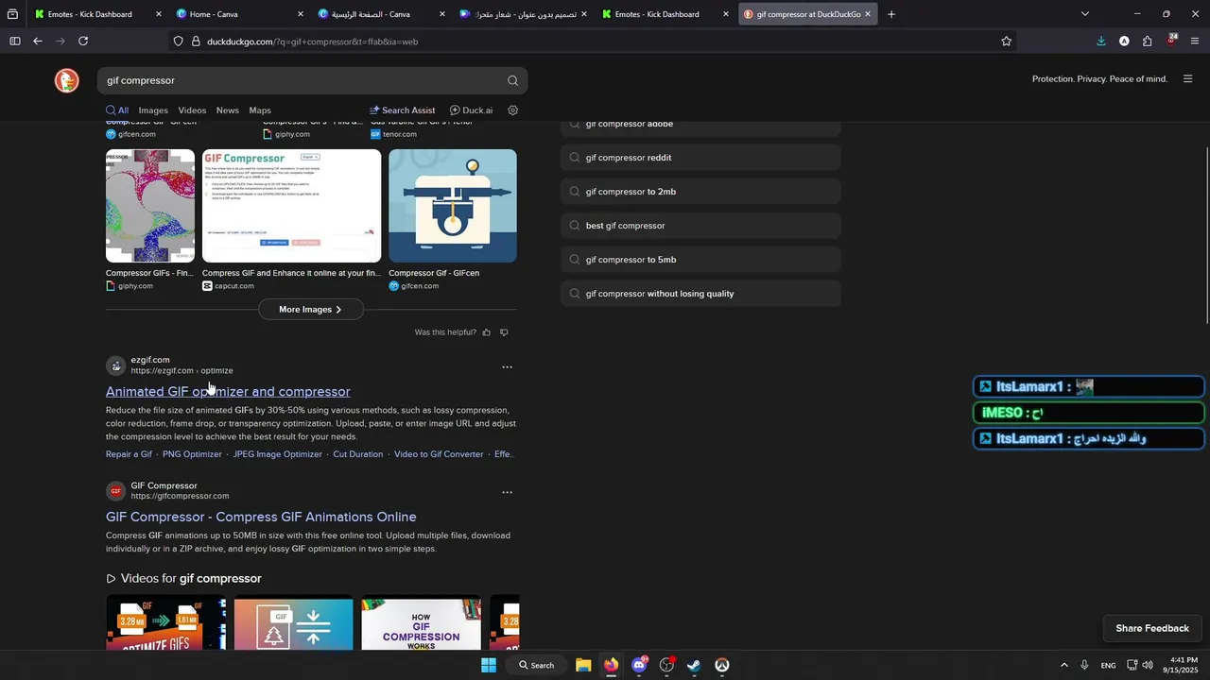Switch to the Images search tab

(x=153, y=110)
